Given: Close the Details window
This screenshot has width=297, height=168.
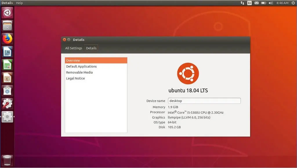Looking at the screenshot, I should [64, 40].
